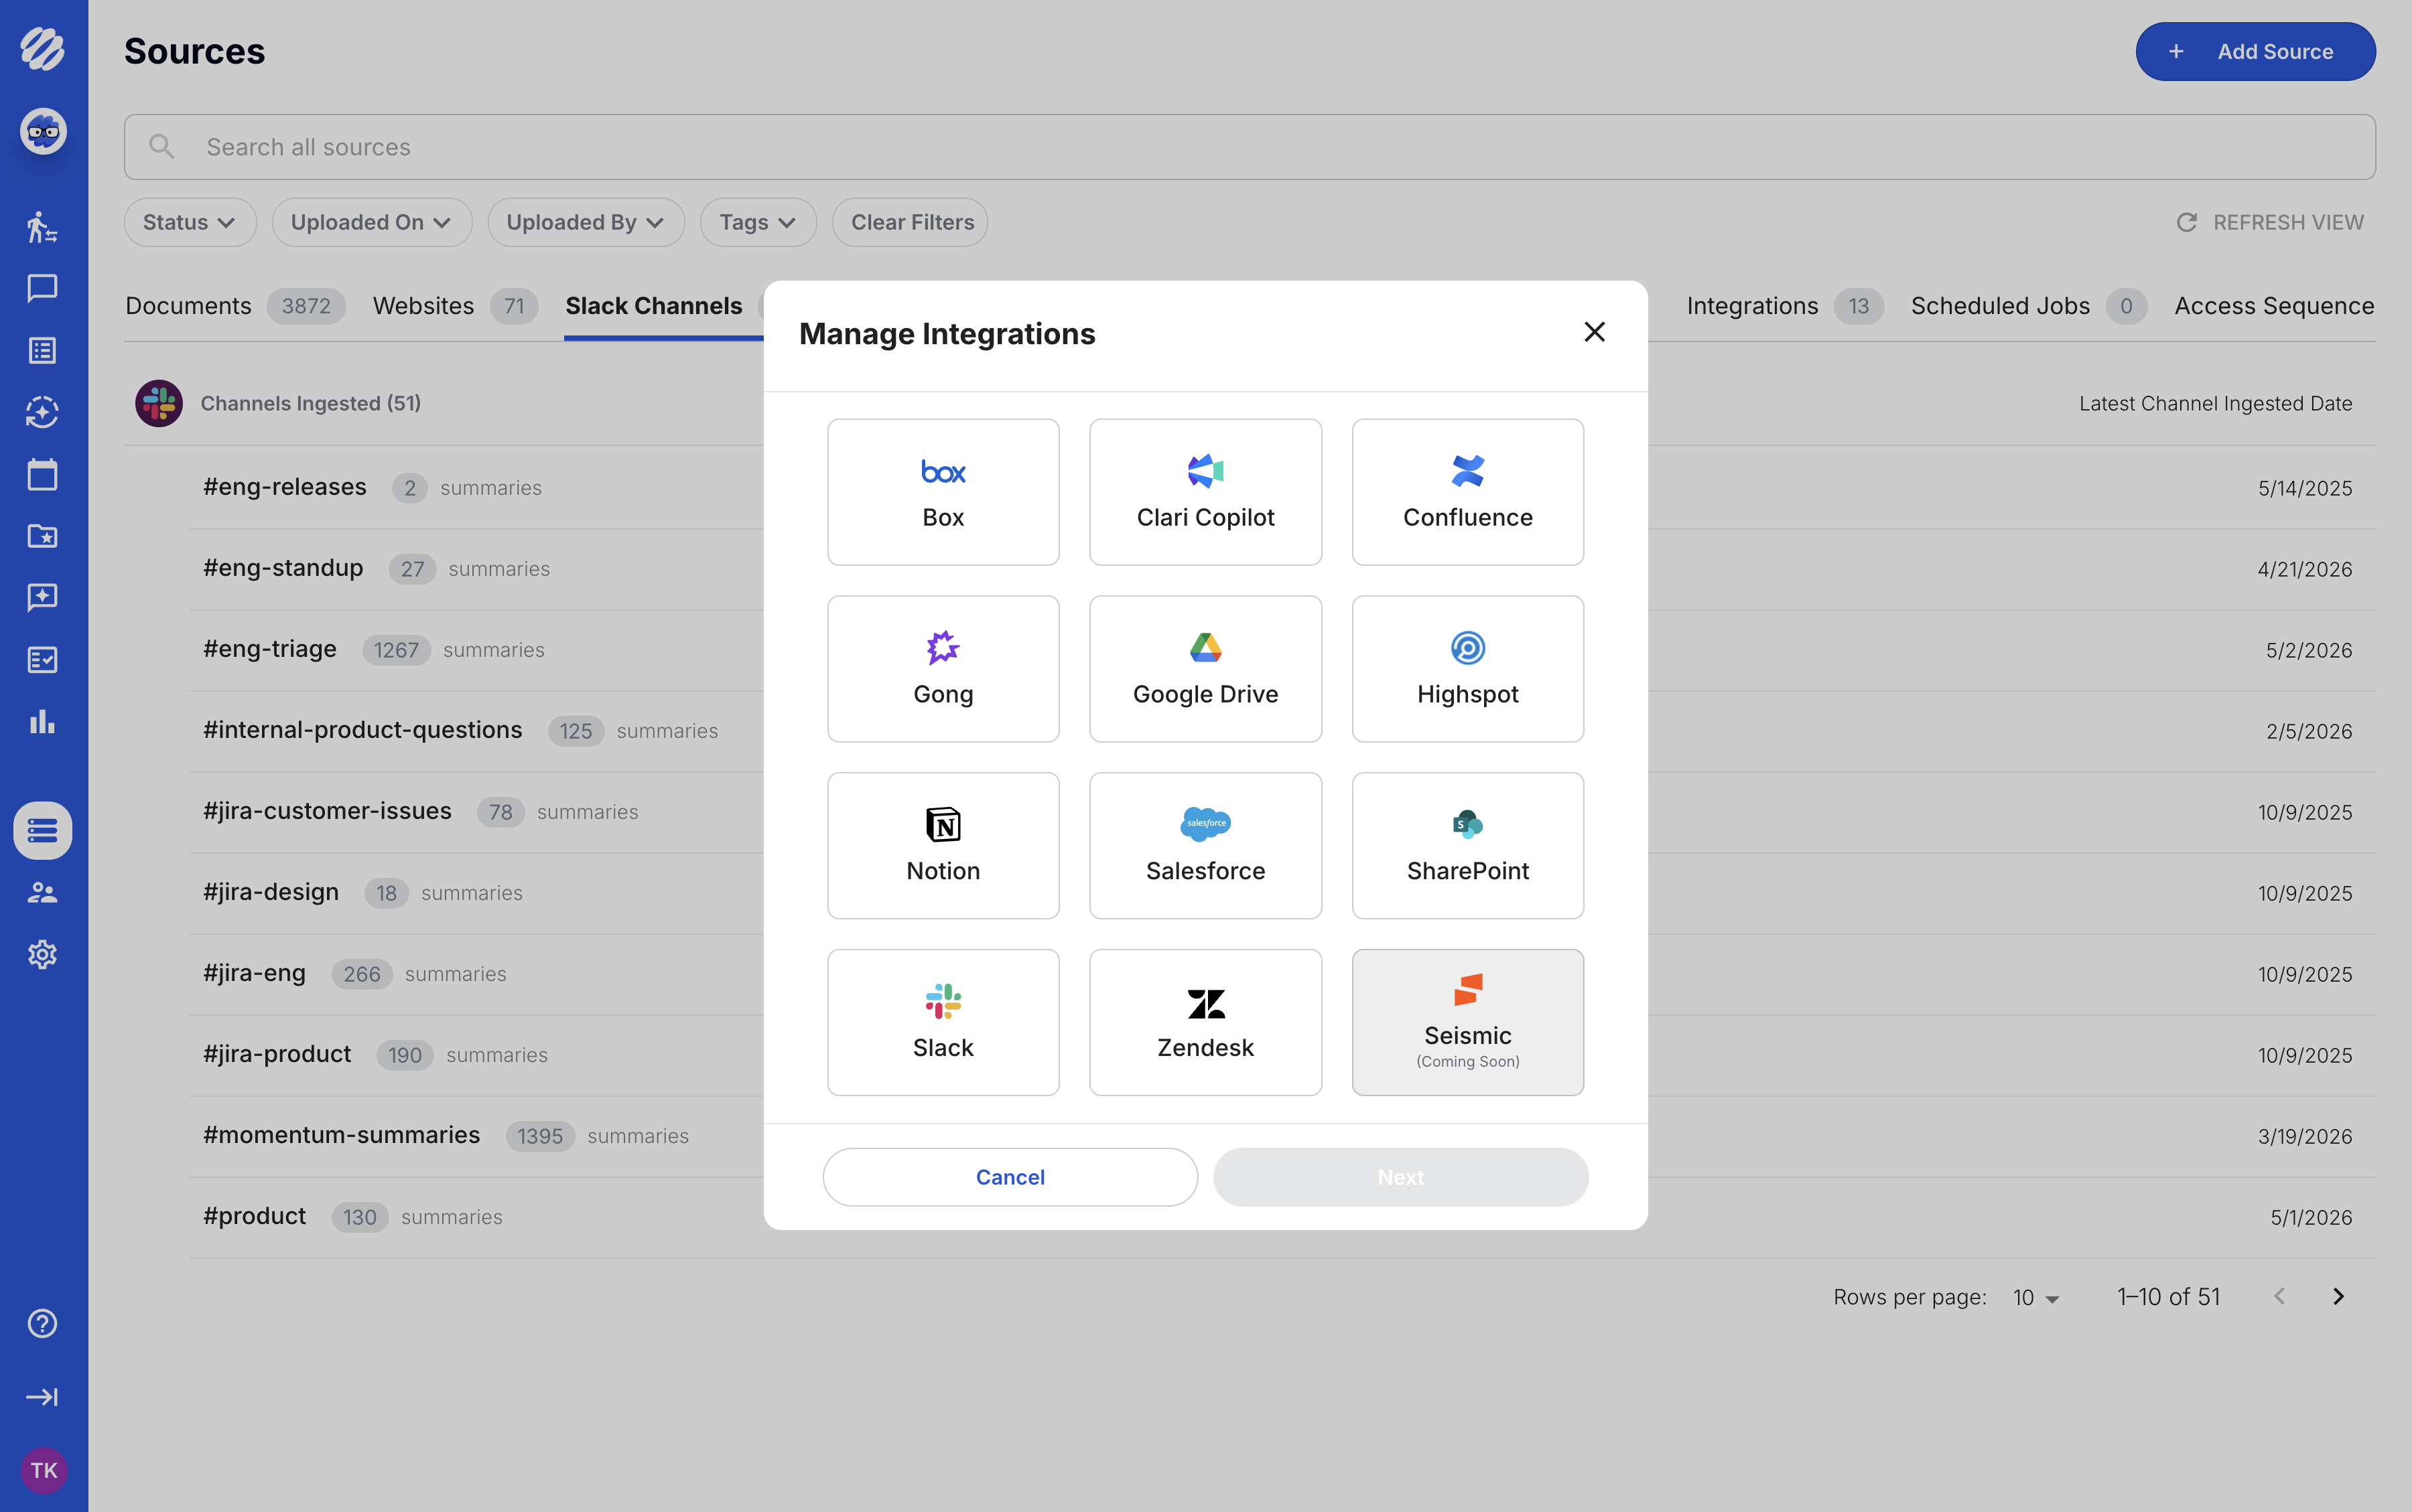Open the starred folder sidebar icon
The height and width of the screenshot is (1512, 2412).
[x=42, y=536]
